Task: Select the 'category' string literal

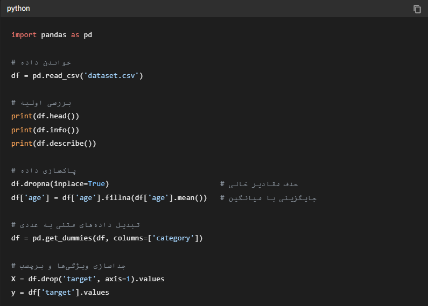Action: 173,238
